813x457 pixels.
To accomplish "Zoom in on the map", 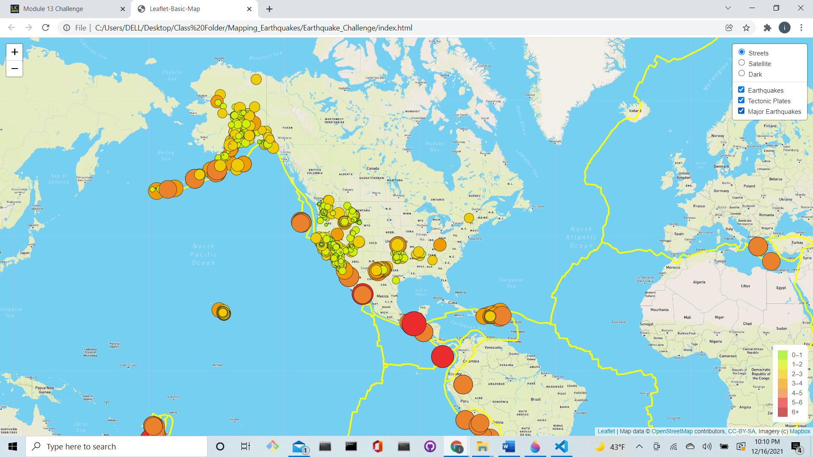I will (14, 52).
